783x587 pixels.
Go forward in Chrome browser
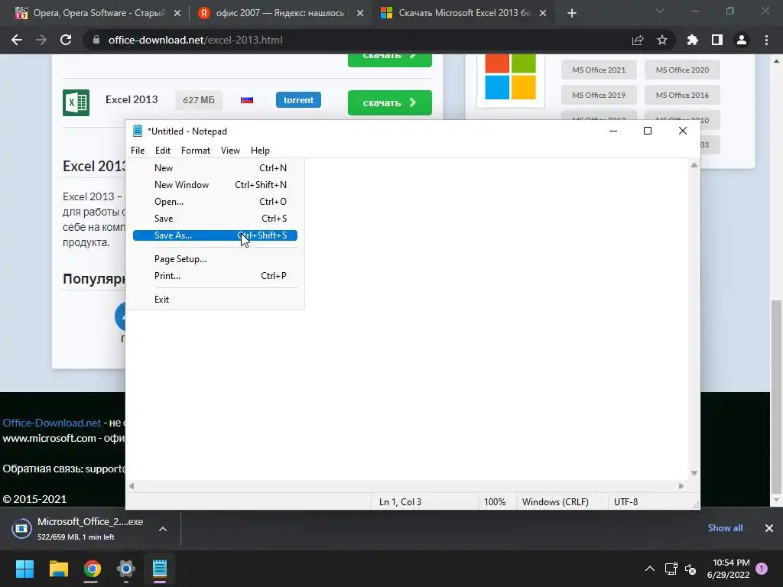(x=41, y=40)
